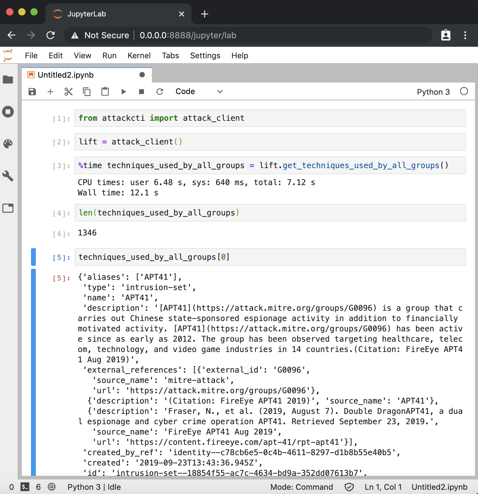The width and height of the screenshot is (478, 494).
Task: Collapse cell 5 input via blue bar
Action: pos(33,257)
